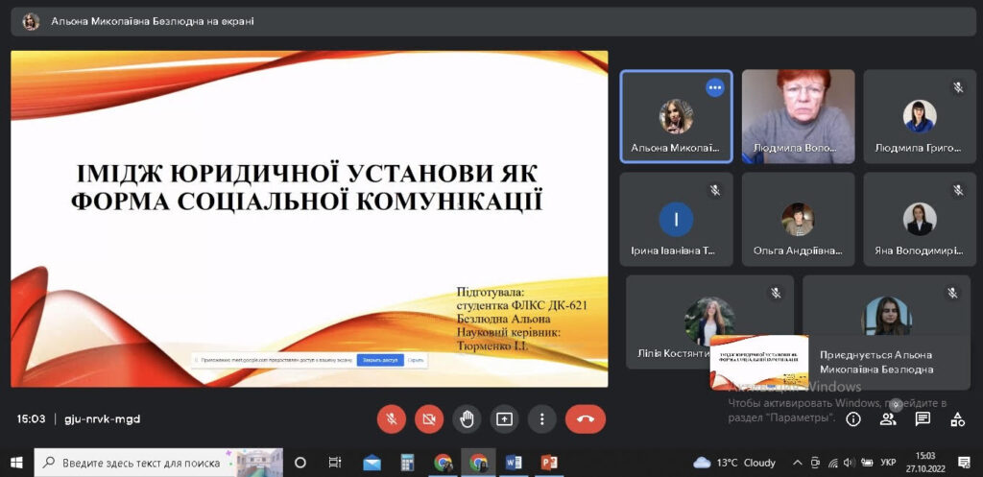983x477 pixels.
Task: Click the present screen icon
Action: pos(504,419)
